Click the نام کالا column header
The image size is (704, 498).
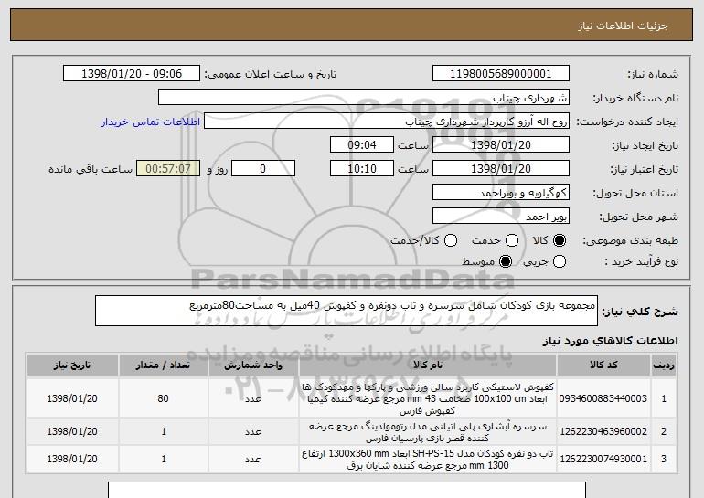pos(428,366)
